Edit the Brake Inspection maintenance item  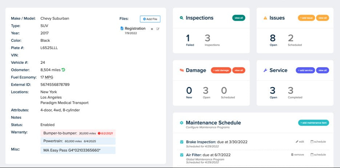point(300,142)
